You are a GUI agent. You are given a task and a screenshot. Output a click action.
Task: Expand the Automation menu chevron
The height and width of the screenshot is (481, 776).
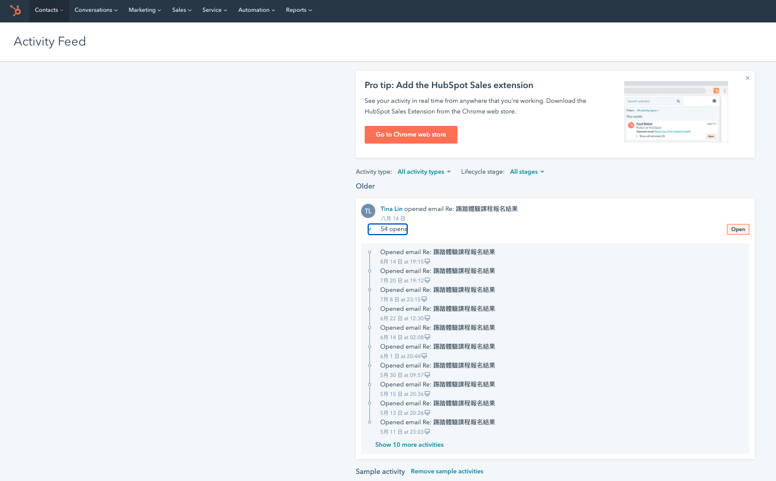pos(272,10)
